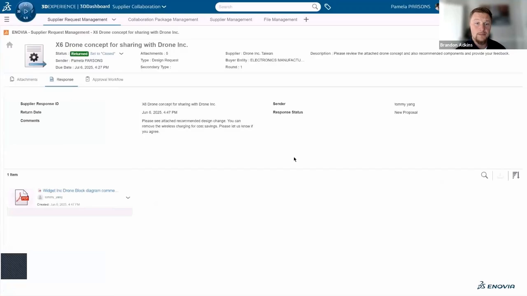Go to Home via house icon
527x296 pixels.
(9, 45)
